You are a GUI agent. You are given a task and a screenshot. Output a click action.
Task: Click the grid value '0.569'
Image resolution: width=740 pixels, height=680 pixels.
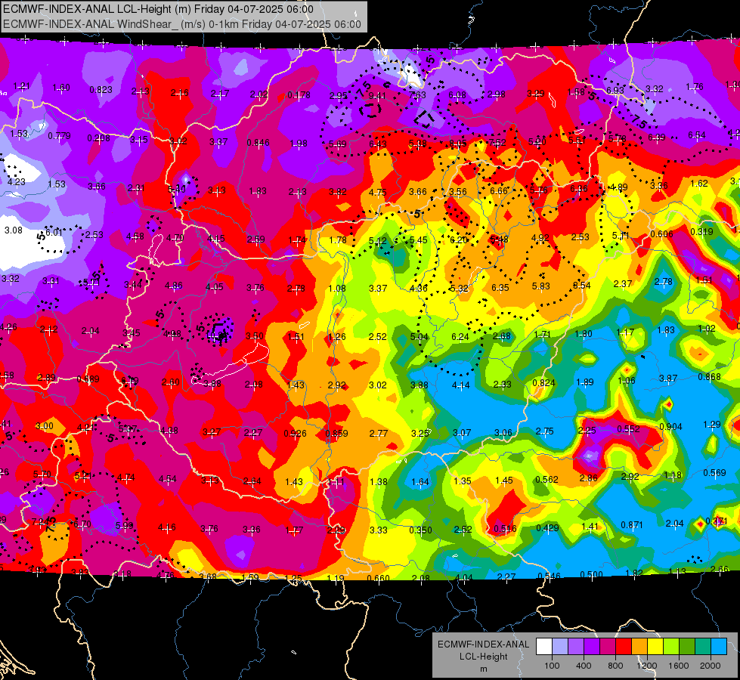[714, 473]
